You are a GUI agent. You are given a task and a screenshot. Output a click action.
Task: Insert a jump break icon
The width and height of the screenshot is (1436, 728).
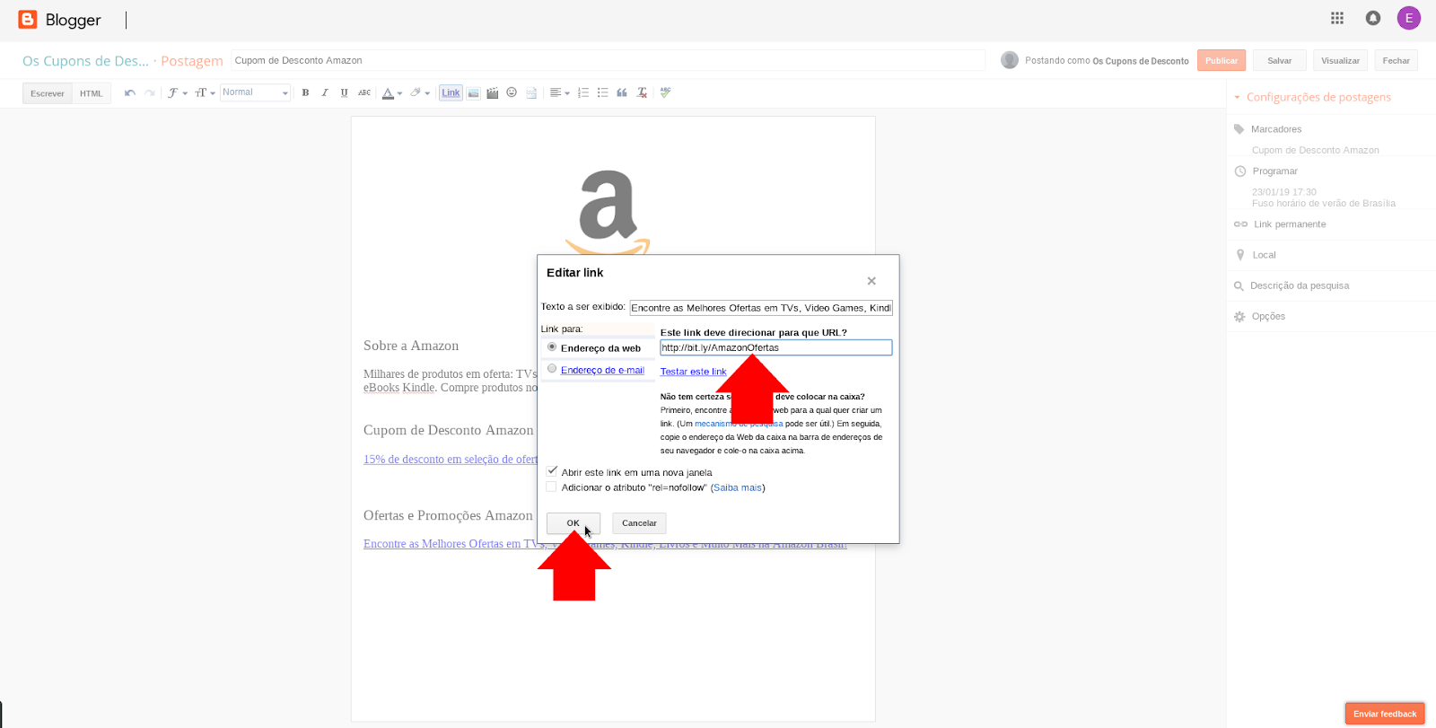coord(531,92)
